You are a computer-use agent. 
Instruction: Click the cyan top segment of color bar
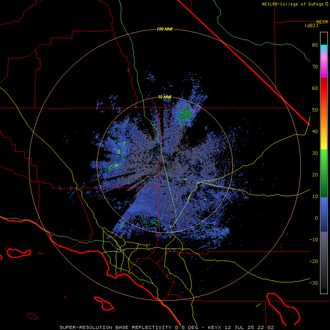coord(324,47)
